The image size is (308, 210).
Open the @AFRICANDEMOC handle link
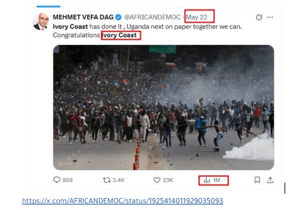pyautogui.click(x=152, y=17)
